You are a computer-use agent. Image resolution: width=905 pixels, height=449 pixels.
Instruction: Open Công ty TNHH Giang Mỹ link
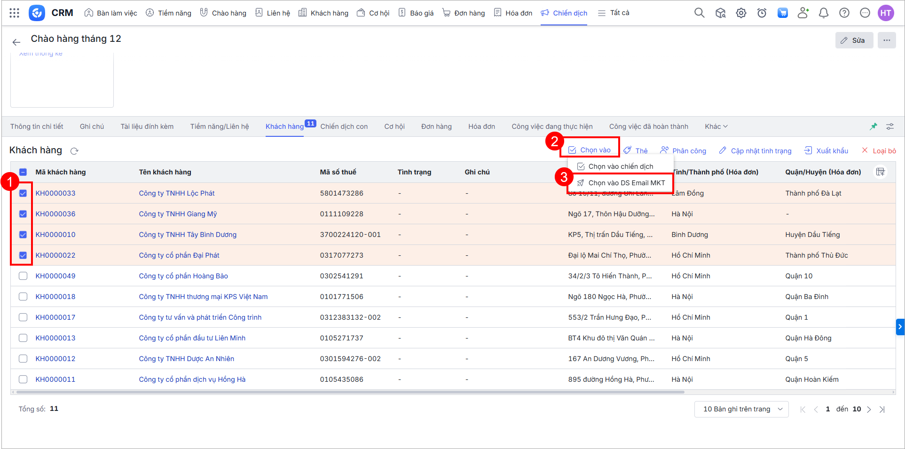(x=178, y=214)
